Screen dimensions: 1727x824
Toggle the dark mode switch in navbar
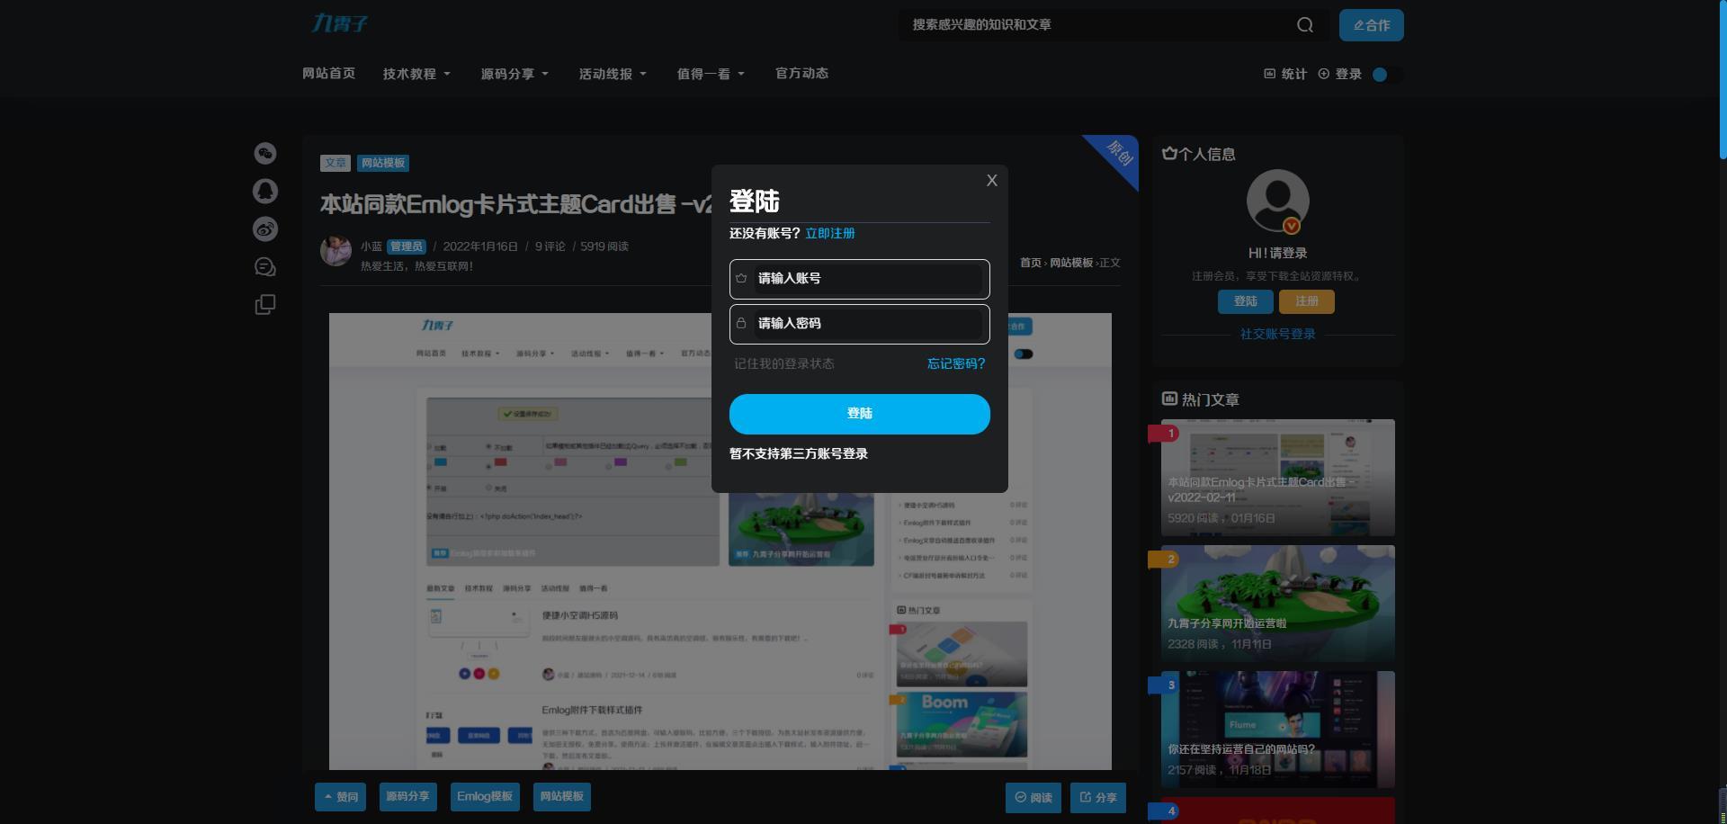[1386, 75]
